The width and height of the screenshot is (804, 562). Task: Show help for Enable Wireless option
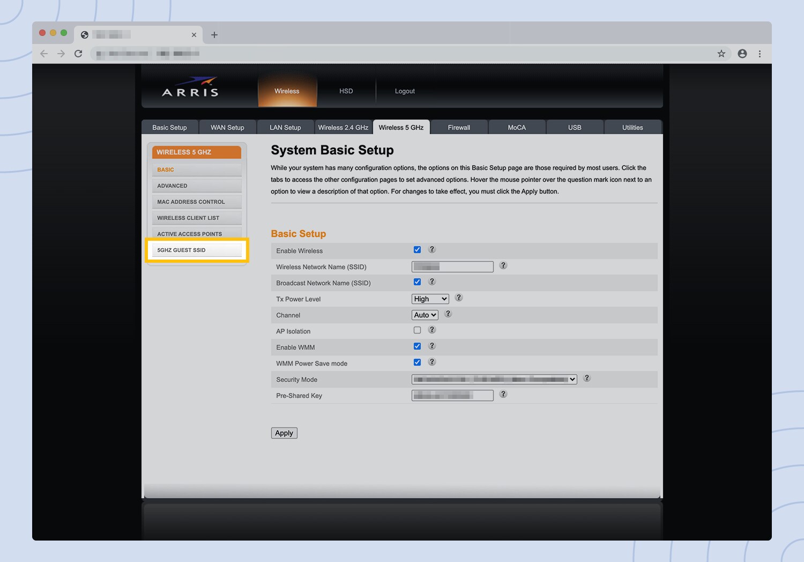click(432, 249)
